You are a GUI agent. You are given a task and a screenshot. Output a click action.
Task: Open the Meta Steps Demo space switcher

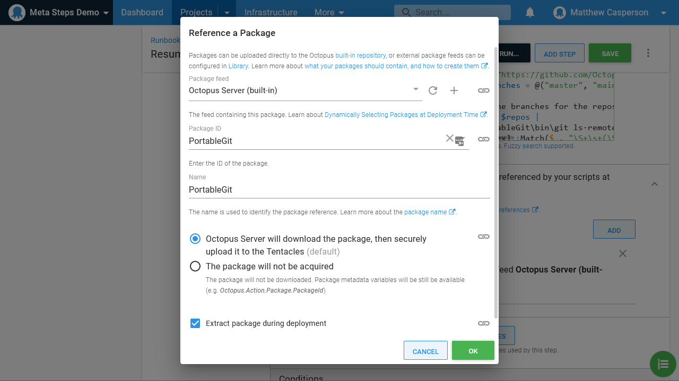point(59,12)
